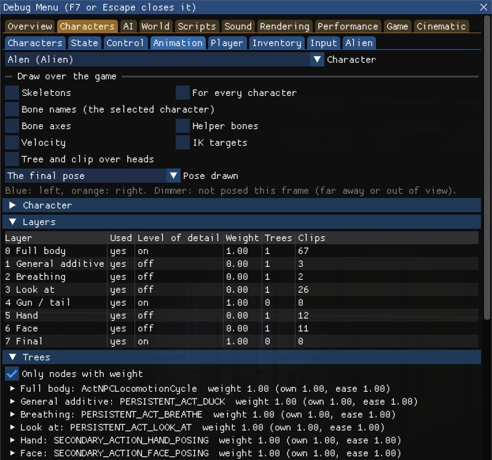Click the Used column header

click(121, 238)
